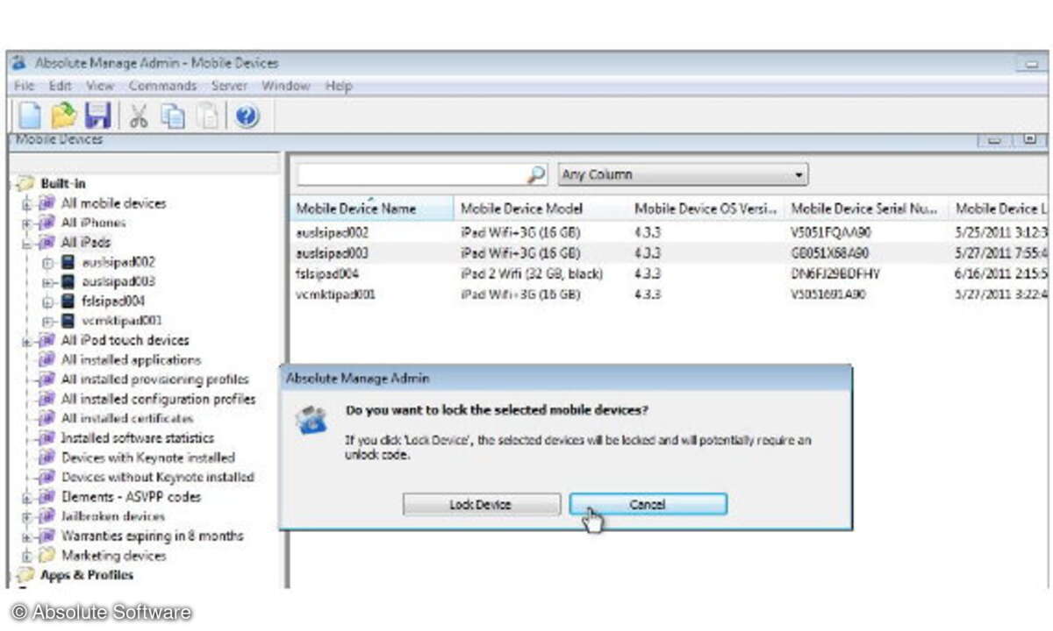Viewport: 1053px width, 631px height.
Task: Click the device icon beside vcmktipad001 in the tree
Action: (x=68, y=321)
